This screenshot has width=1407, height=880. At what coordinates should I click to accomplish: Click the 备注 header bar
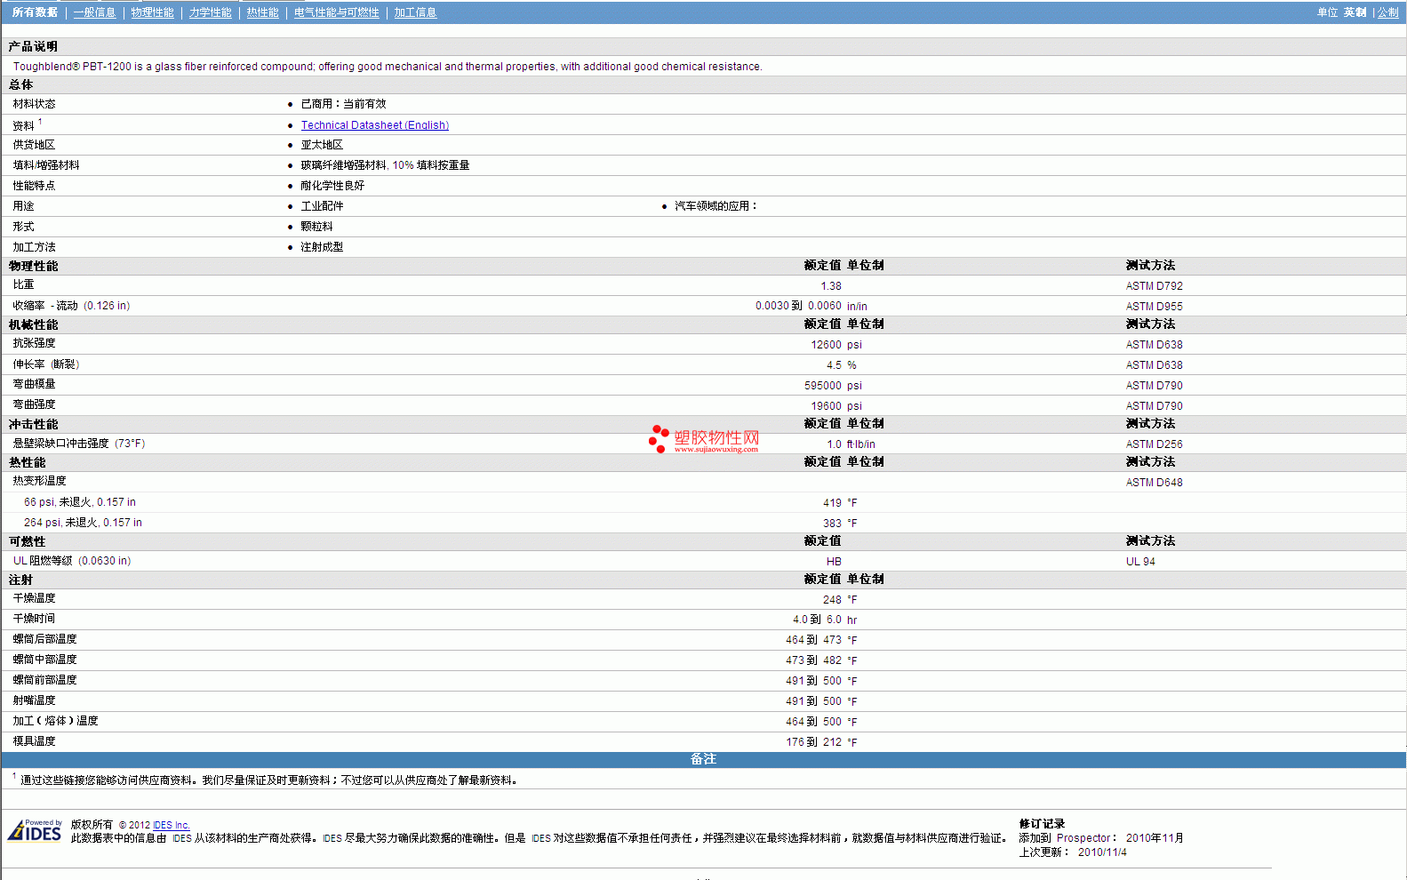(703, 759)
